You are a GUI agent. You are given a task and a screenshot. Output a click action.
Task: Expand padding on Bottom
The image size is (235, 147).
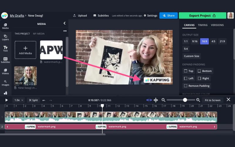click(x=204, y=71)
